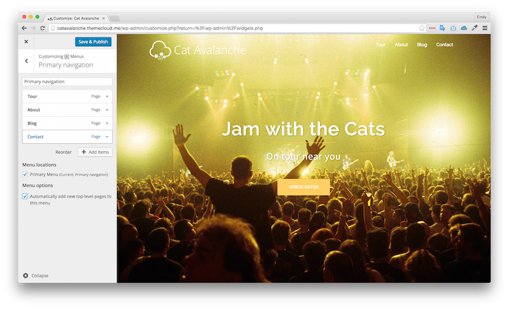509x309 pixels.
Task: Click the Contact item label in the menu list
Action: (x=36, y=137)
